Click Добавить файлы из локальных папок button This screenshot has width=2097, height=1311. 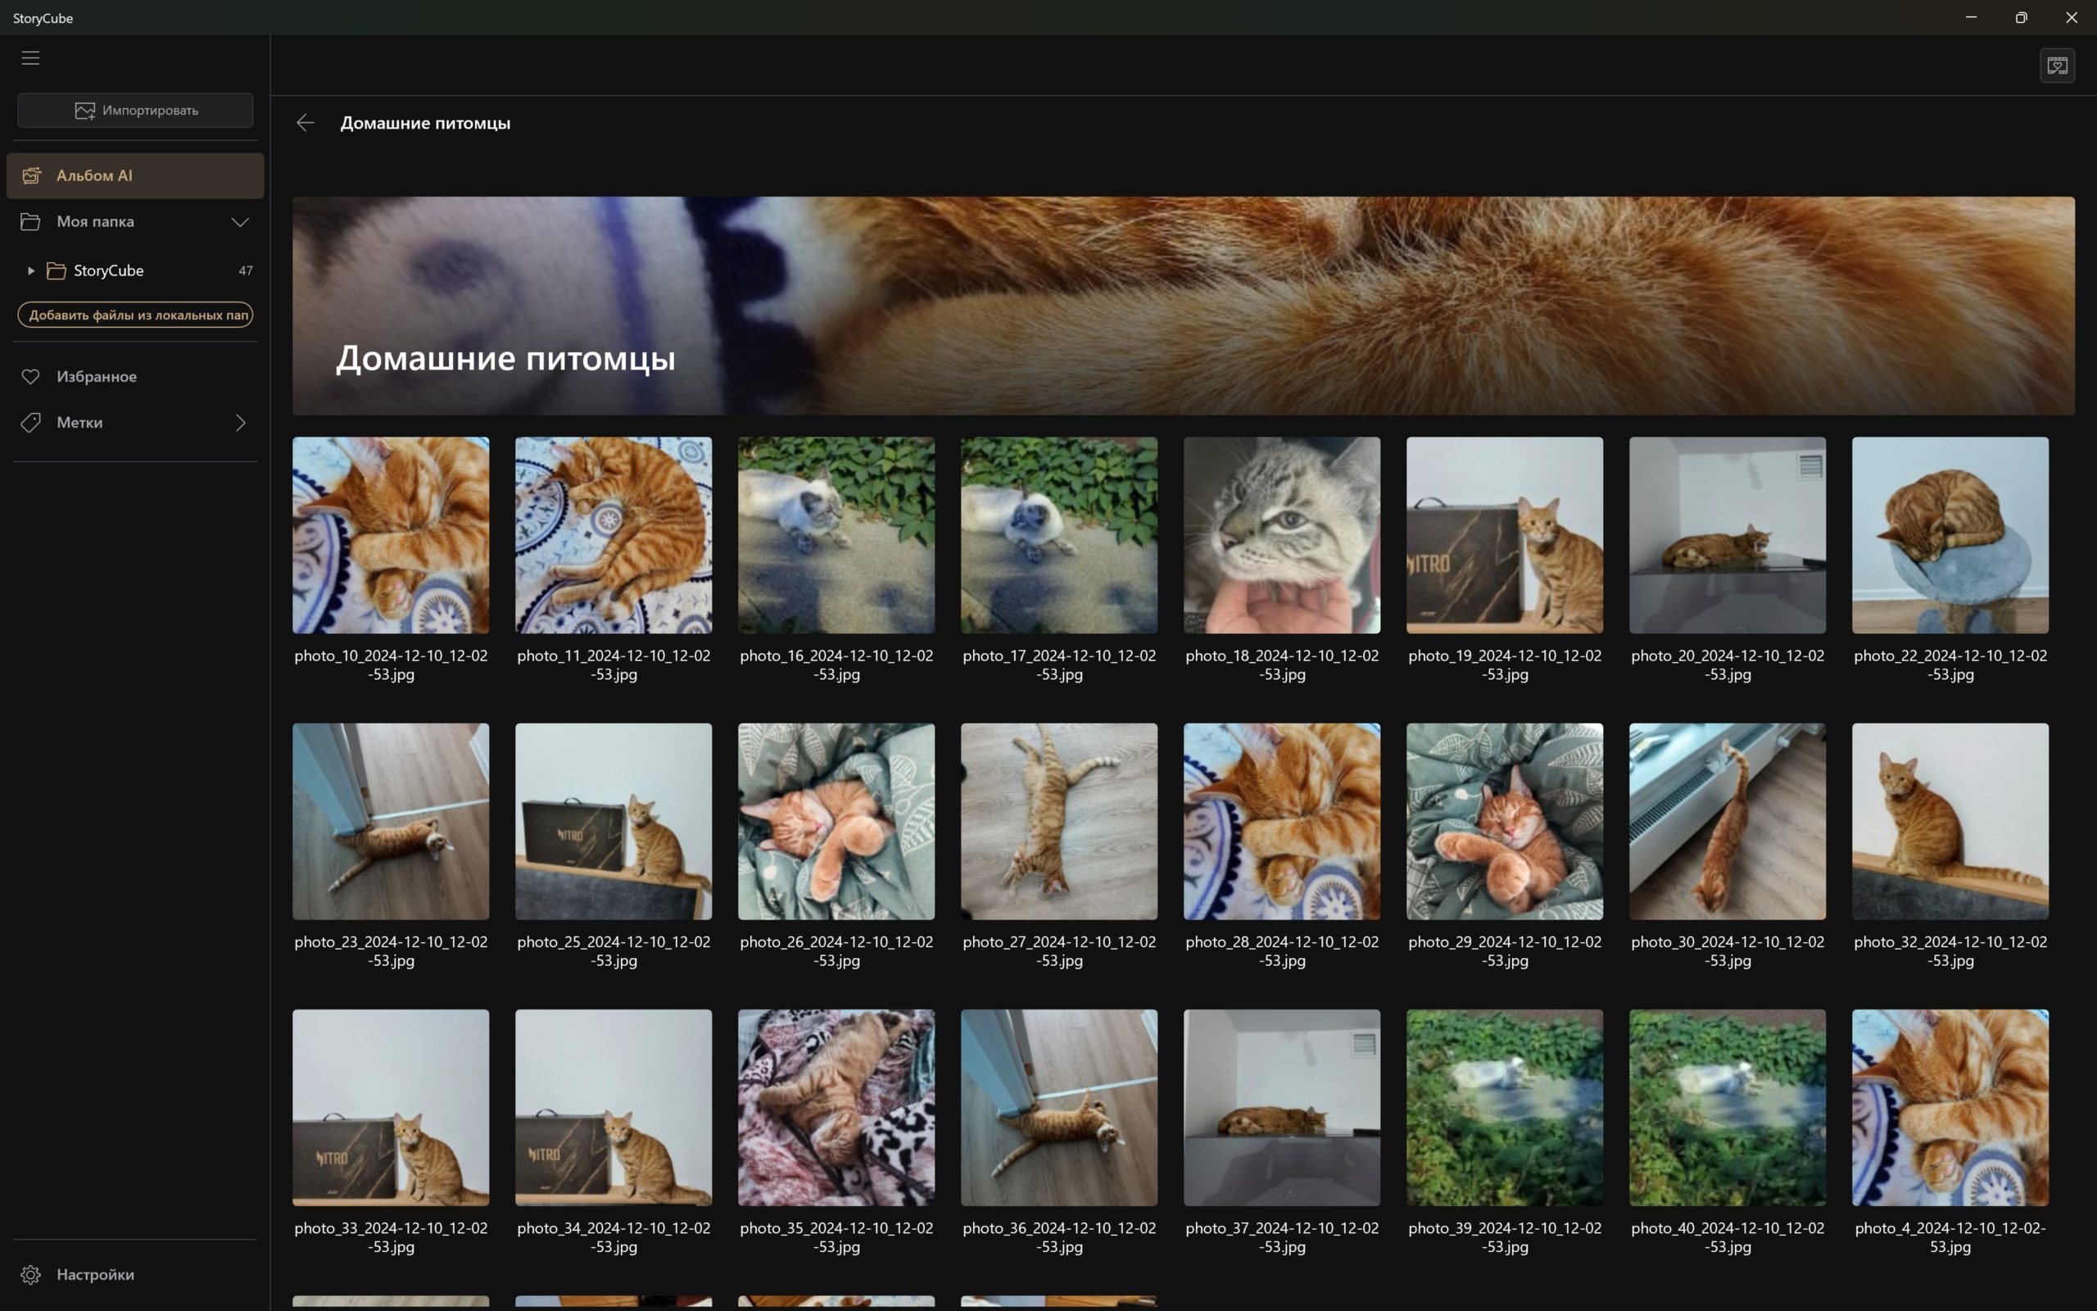pos(135,315)
